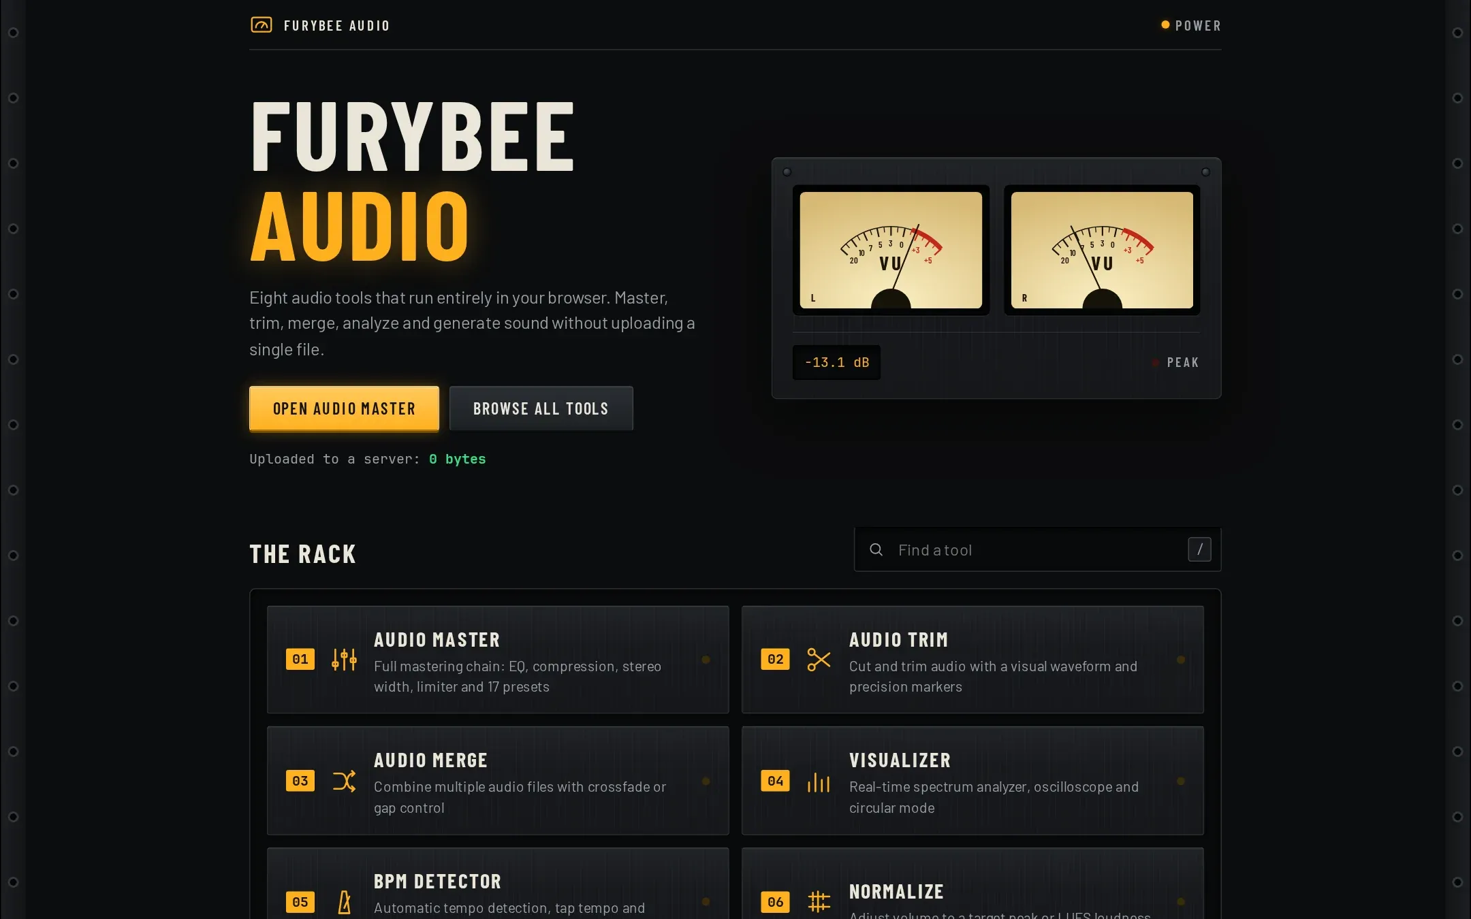Toggle the POWER indicator
The height and width of the screenshot is (919, 1471).
click(x=1191, y=25)
